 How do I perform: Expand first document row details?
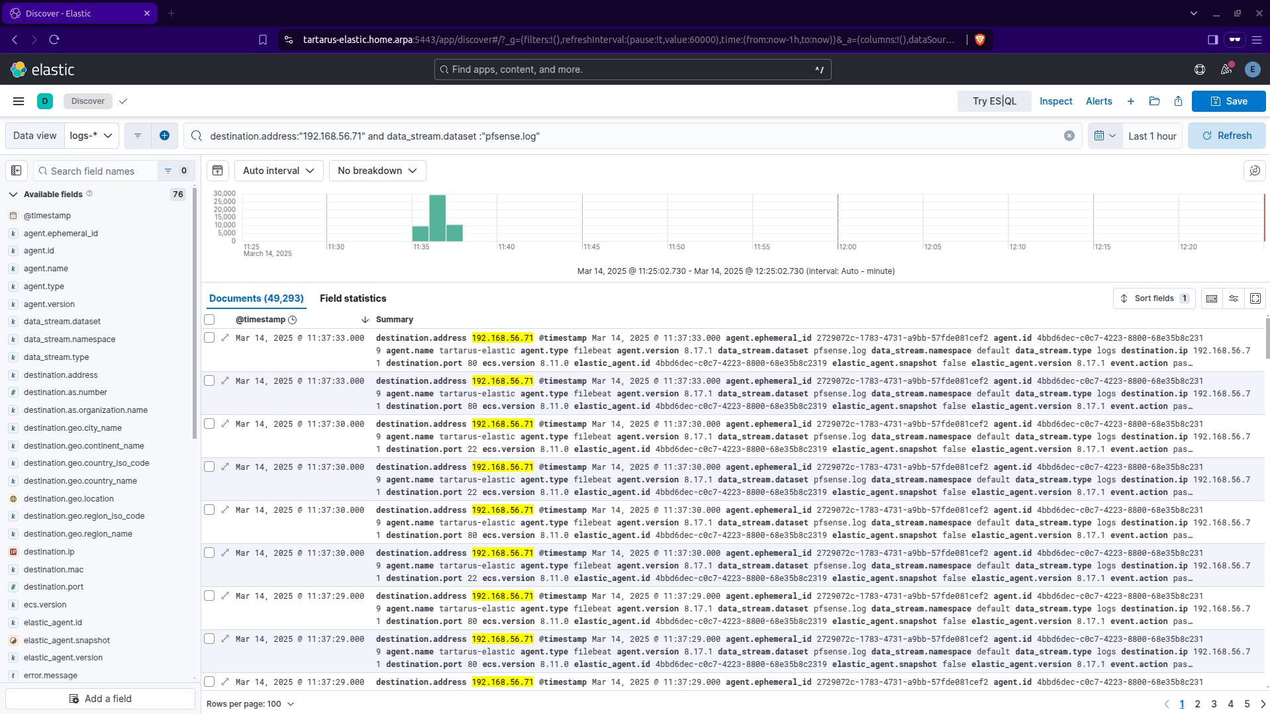225,338
